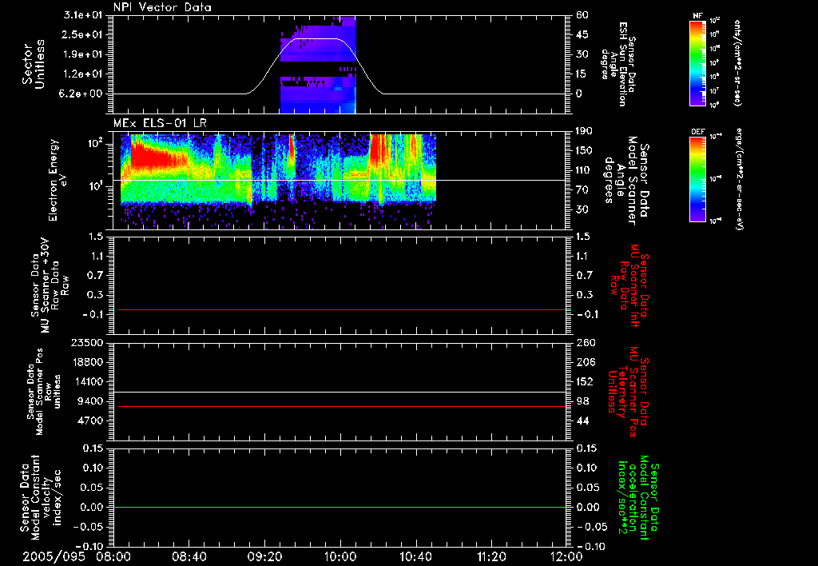This screenshot has height=566, width=818.
Task: Click the 'Electron Energy eV' axis label
Action: pyautogui.click(x=56, y=180)
